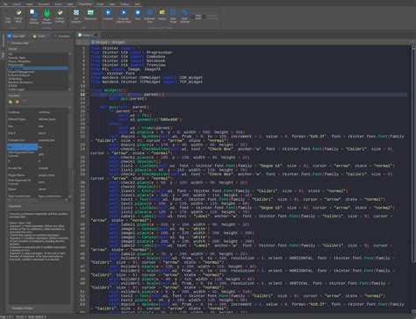Select Include File function row
The image size is (416, 319).
[x=38, y=168]
